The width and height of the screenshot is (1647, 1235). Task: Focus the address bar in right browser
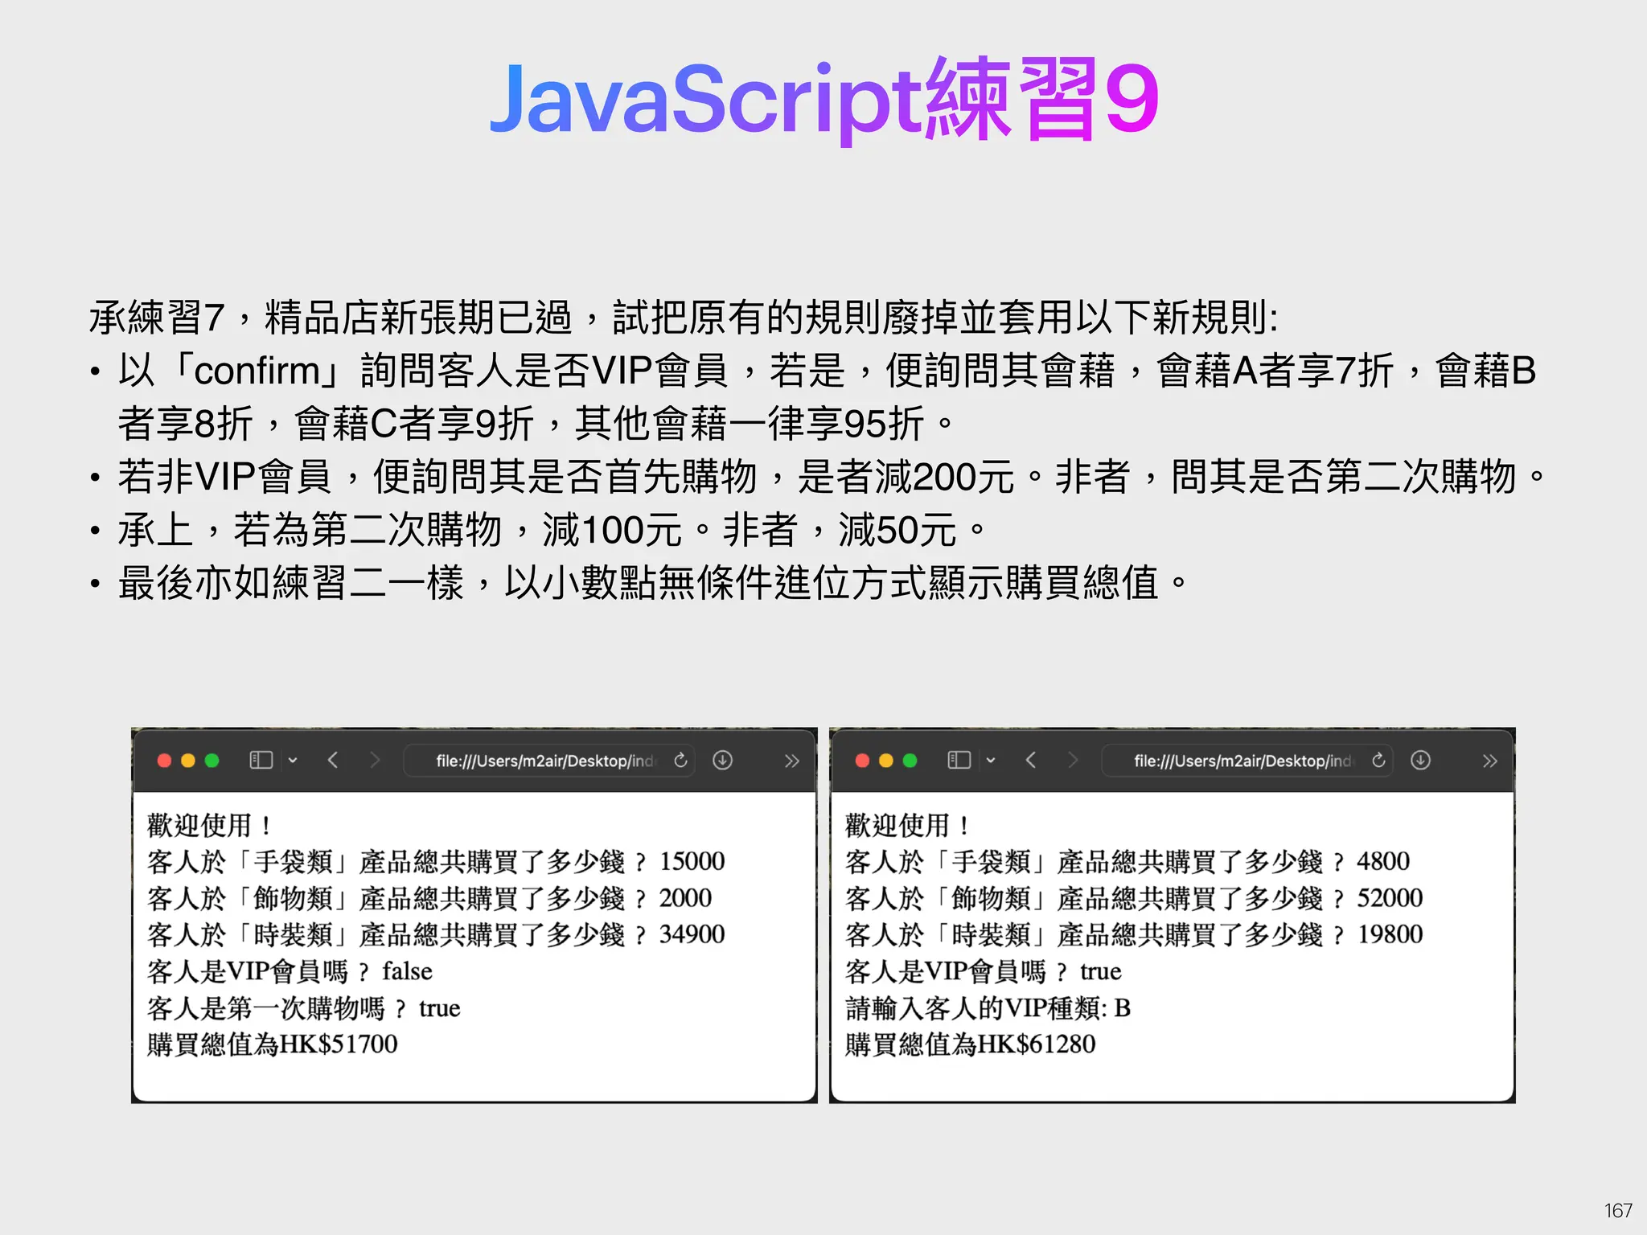pyautogui.click(x=1247, y=761)
